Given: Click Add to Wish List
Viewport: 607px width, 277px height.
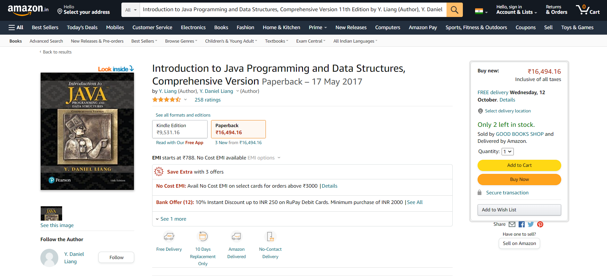Looking at the screenshot, I should coord(519,210).
